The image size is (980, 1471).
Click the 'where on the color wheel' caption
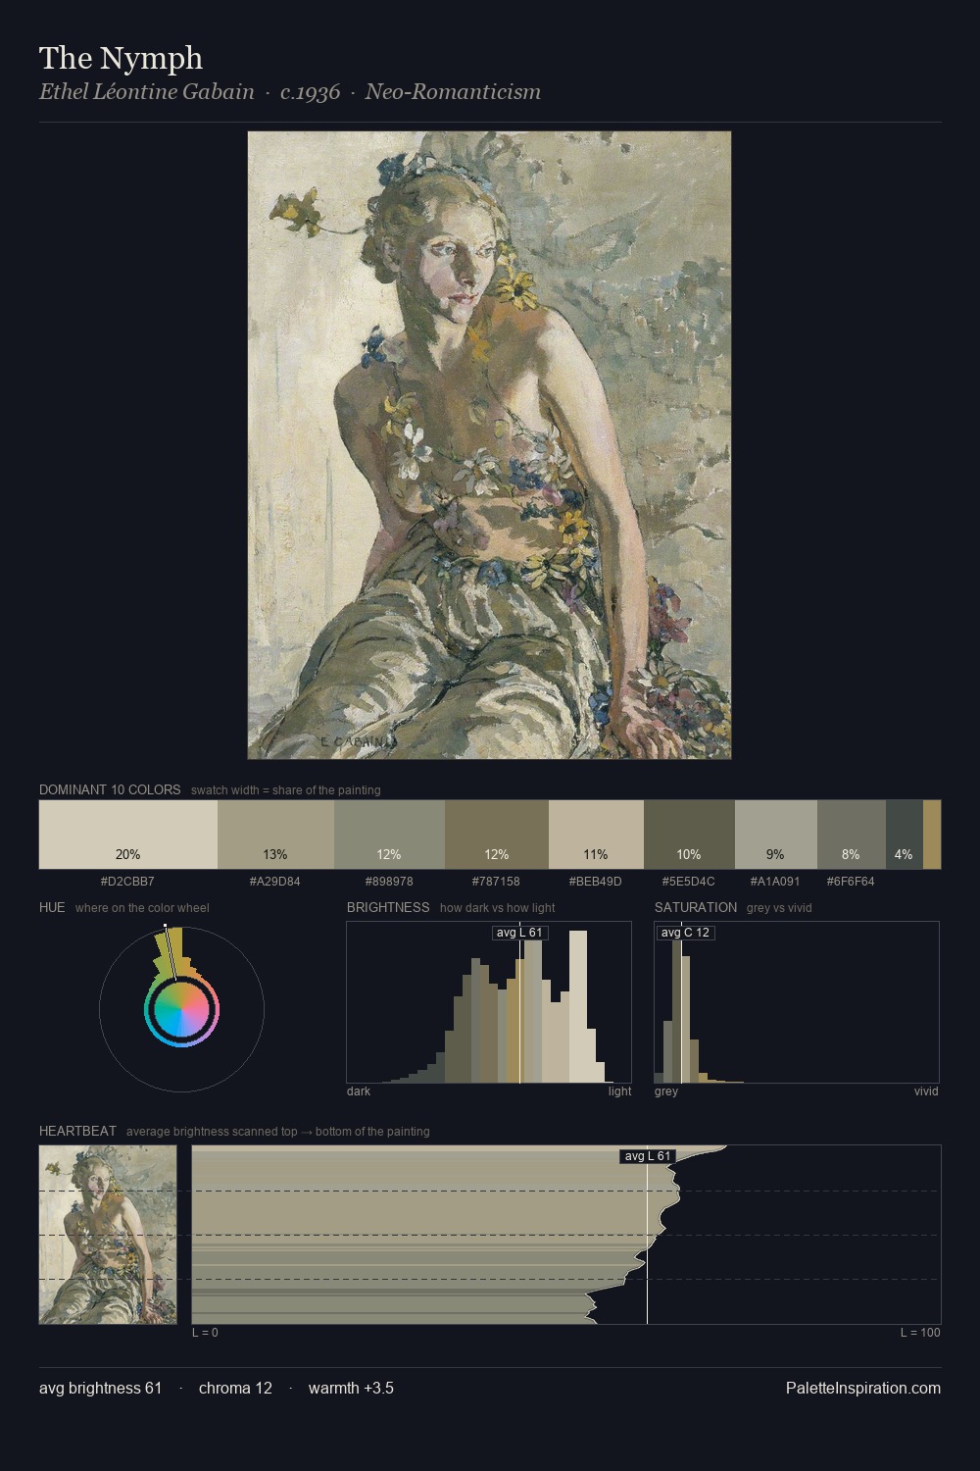pos(142,908)
